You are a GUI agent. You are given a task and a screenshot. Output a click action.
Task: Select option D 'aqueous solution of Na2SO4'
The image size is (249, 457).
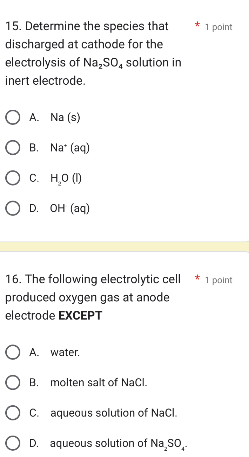pos(13,443)
